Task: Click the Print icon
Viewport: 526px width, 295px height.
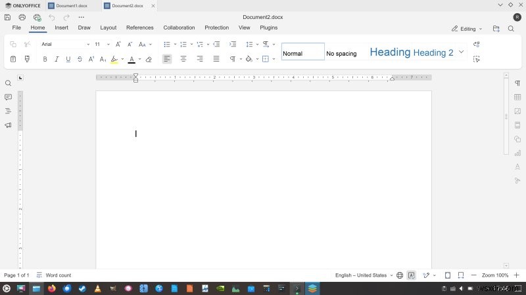Action: click(22, 18)
